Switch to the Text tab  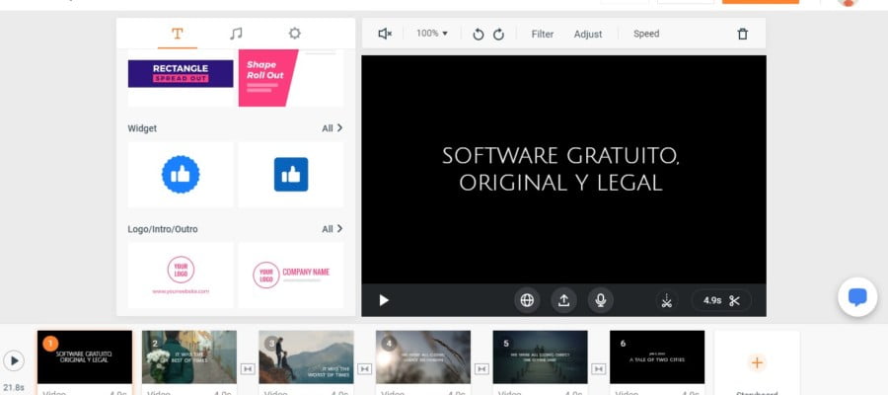coord(178,34)
